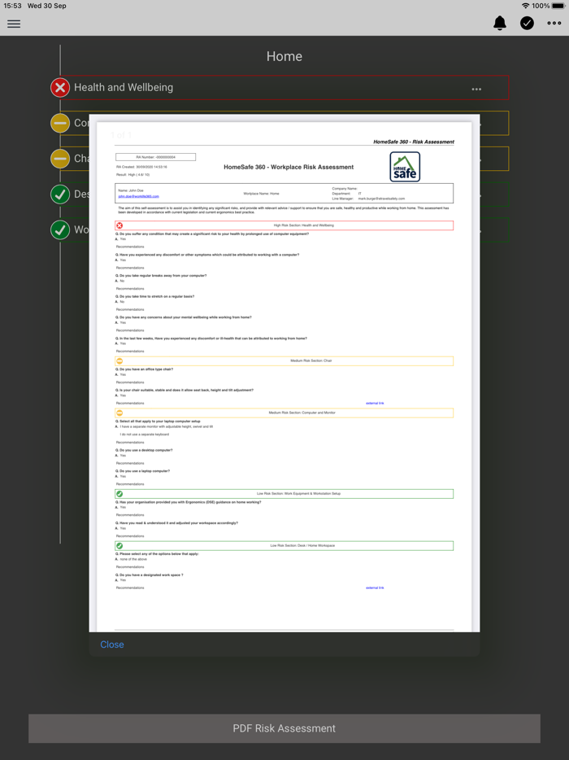569x760 pixels.
Task: Tap the 'RA Created: 30/09/2020' line
Action: tap(141, 168)
